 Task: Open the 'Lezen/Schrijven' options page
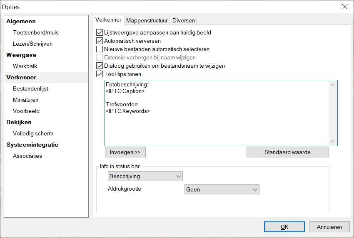[x=32, y=44]
